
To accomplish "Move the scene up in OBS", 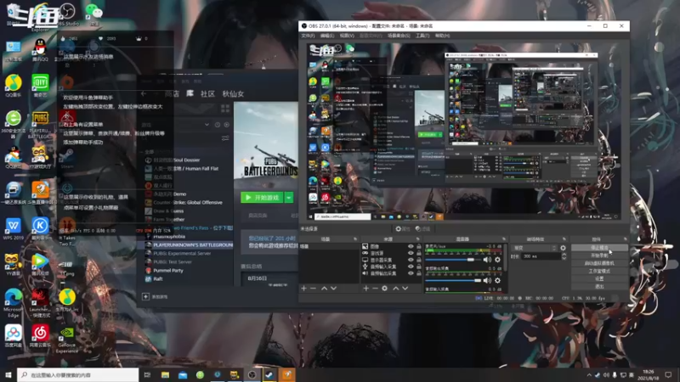I will 324,289.
